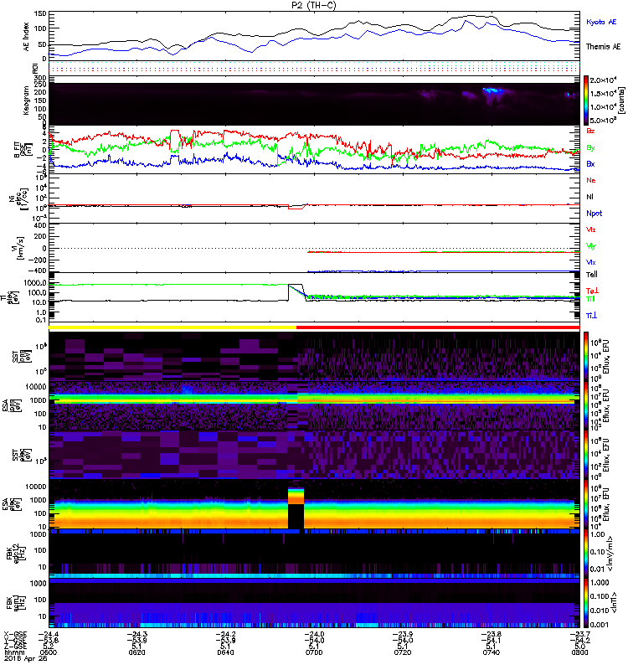
Task: Click the red segment of the mode bar
Action: click(x=438, y=327)
